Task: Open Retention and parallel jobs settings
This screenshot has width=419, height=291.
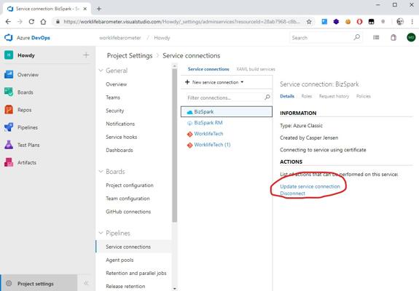Action: [x=136, y=273]
